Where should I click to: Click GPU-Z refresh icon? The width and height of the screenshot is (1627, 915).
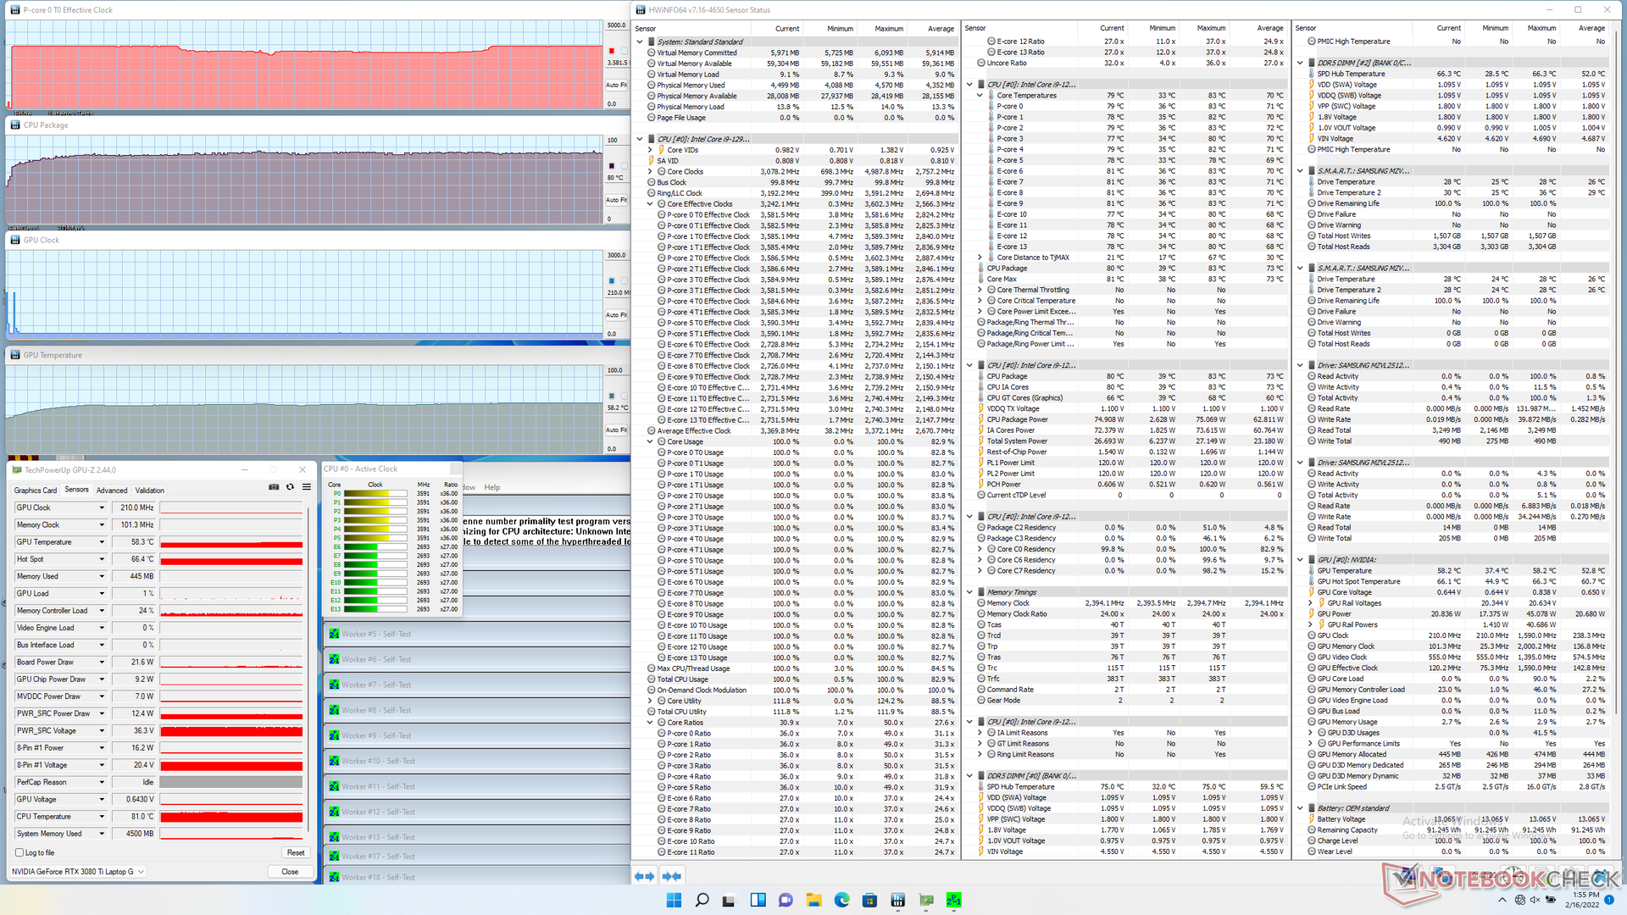click(290, 487)
